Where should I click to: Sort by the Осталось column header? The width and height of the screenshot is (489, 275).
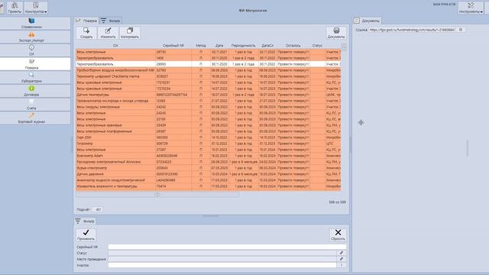[x=293, y=46]
